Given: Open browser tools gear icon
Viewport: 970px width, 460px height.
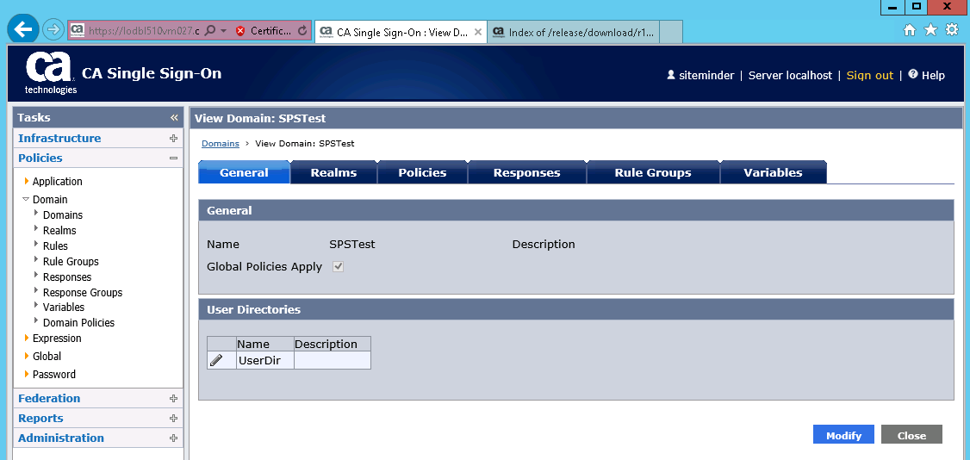Looking at the screenshot, I should 952,29.
